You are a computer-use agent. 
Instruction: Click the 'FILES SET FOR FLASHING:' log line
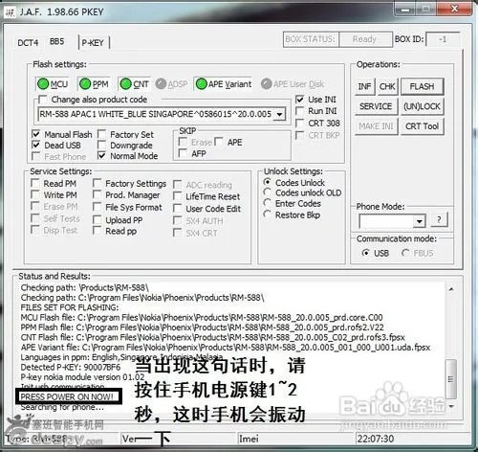click(x=70, y=307)
